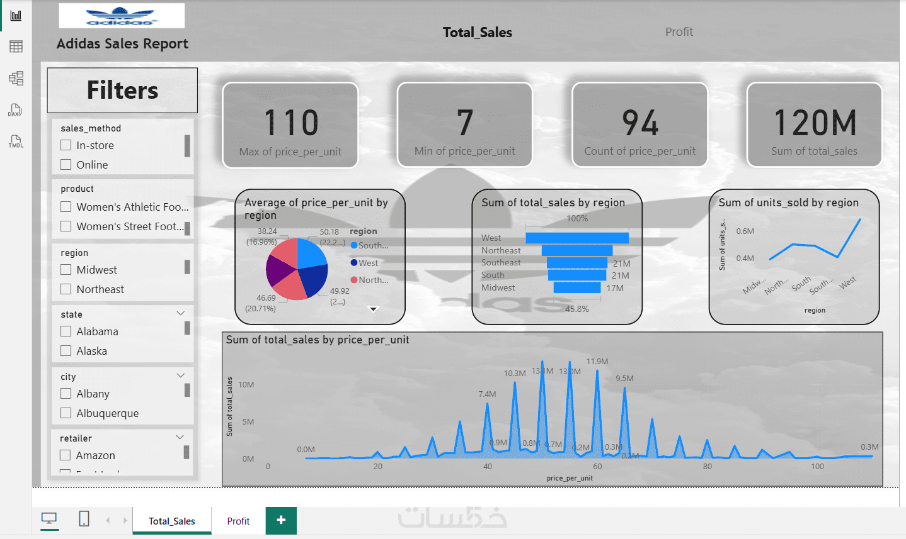Click the city slicer scrollbar
The height and width of the screenshot is (539, 906).
point(187,391)
